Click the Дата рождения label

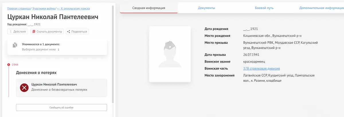(216, 29)
